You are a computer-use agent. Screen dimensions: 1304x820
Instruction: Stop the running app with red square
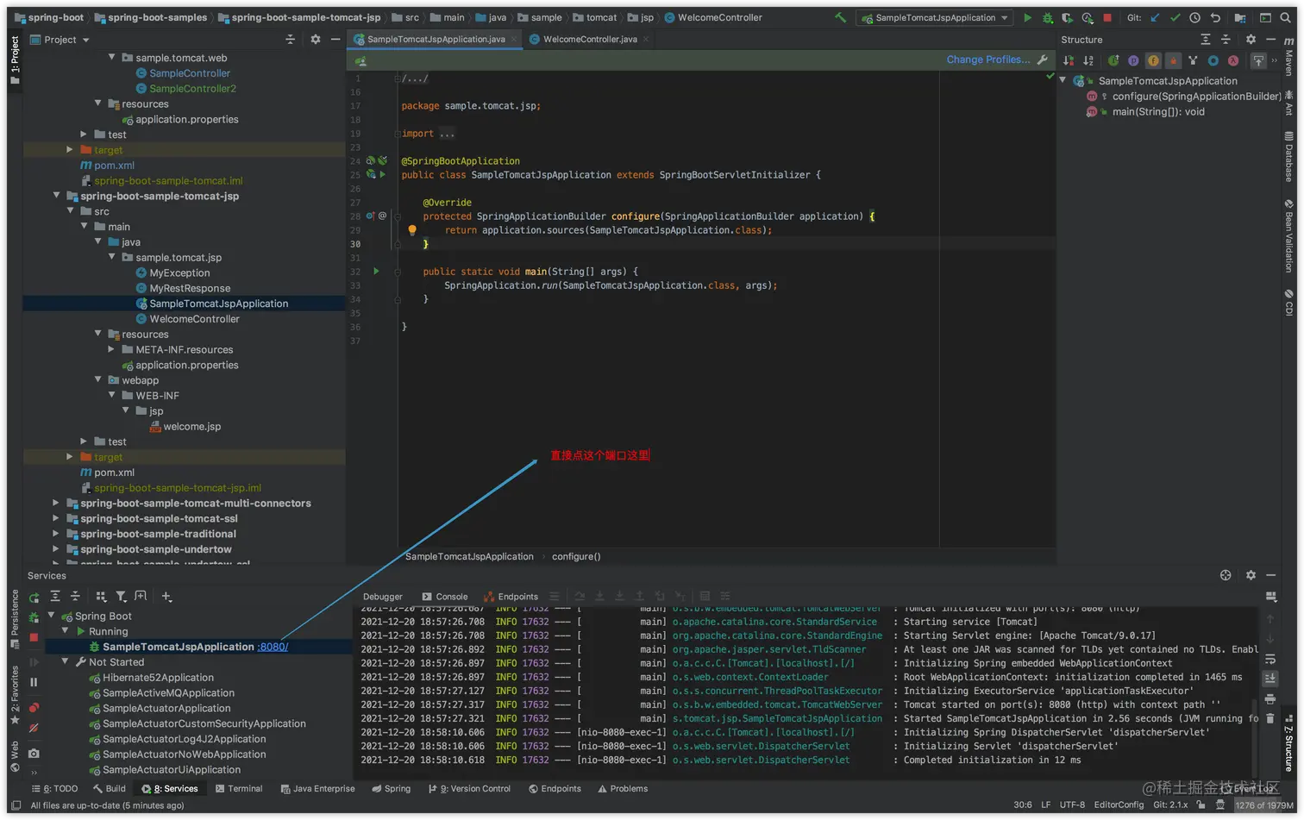1107,17
